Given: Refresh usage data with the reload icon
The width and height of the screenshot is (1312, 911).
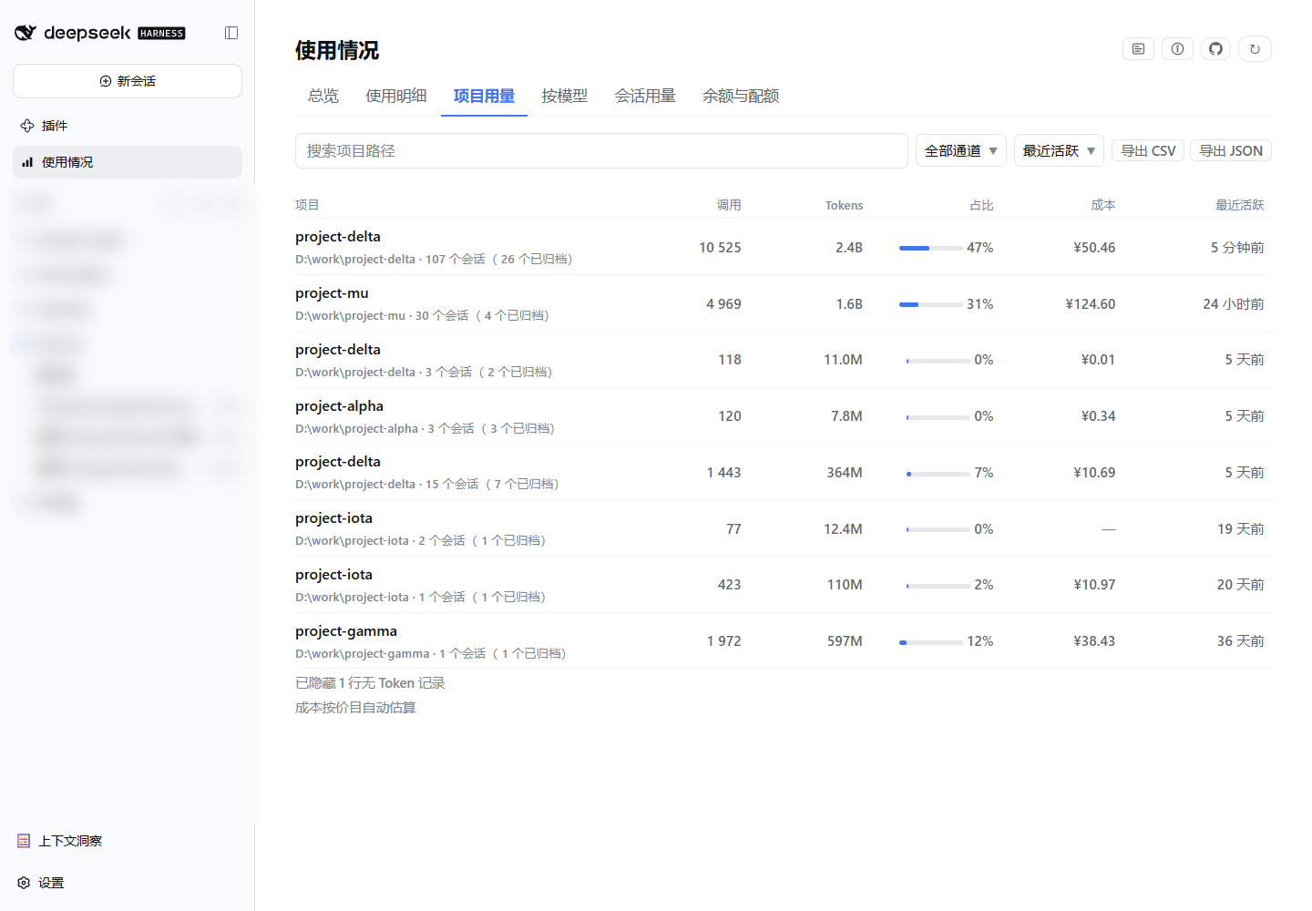Looking at the screenshot, I should [x=1255, y=49].
